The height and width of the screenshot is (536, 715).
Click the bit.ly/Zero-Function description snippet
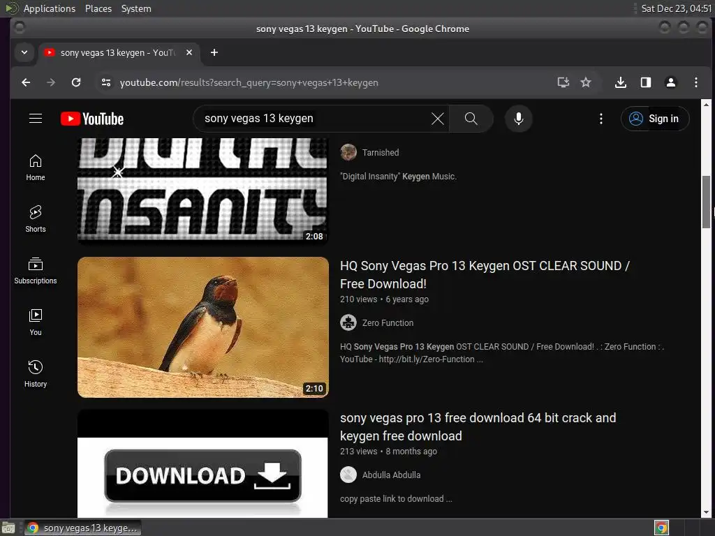pos(501,352)
